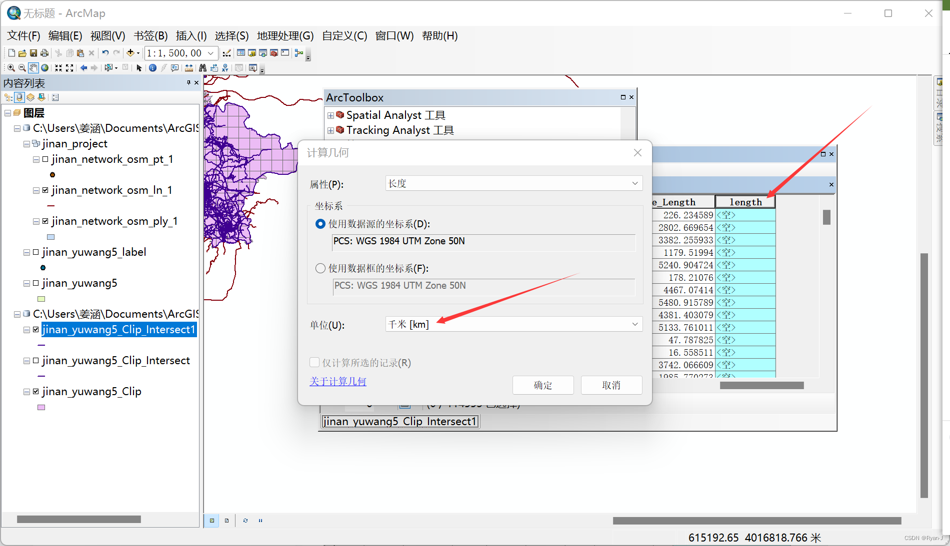The image size is (950, 546).
Task: Switch the contents list to List By Visibility
Action: click(x=30, y=97)
